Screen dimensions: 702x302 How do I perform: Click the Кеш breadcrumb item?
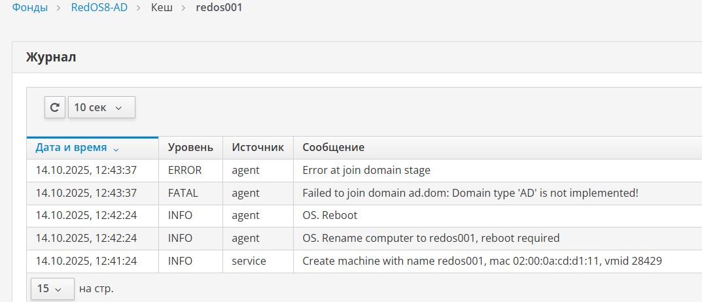[x=162, y=9]
